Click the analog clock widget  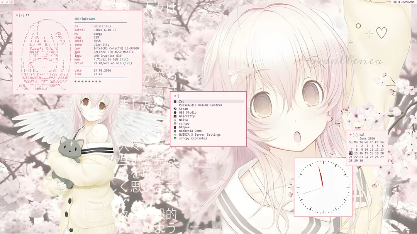tap(323, 187)
